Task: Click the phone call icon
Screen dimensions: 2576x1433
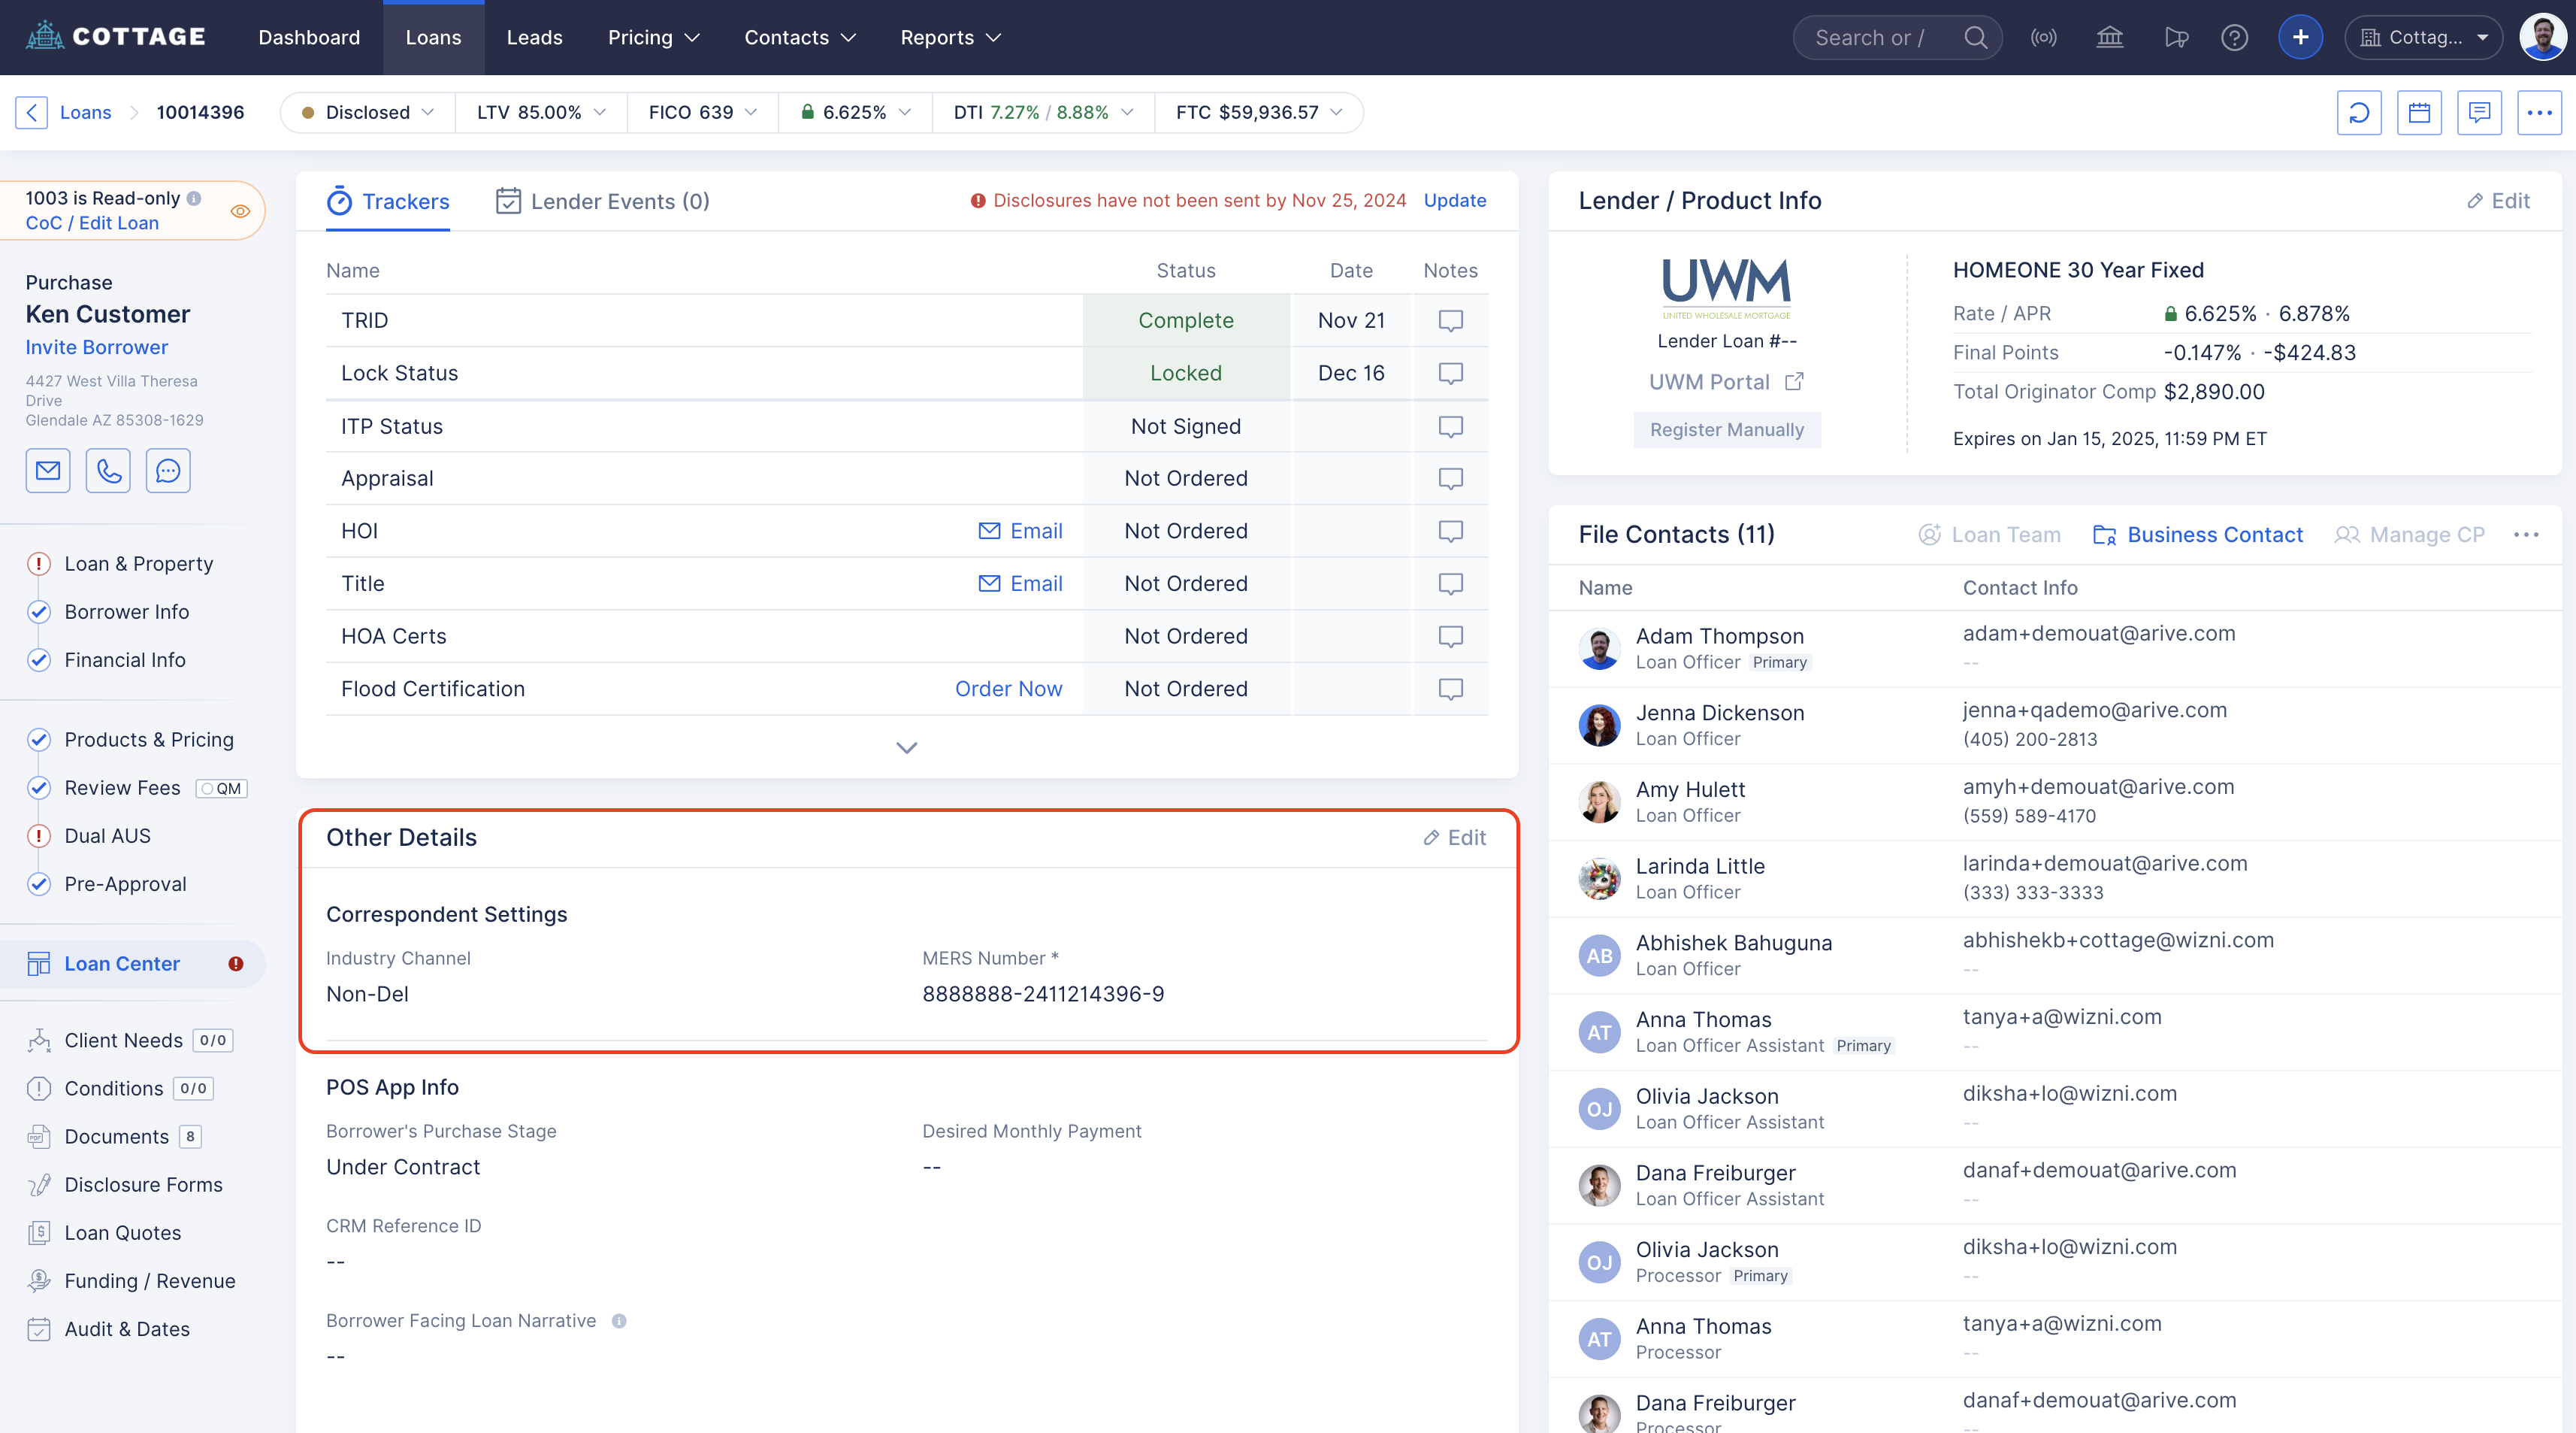Action: point(108,471)
